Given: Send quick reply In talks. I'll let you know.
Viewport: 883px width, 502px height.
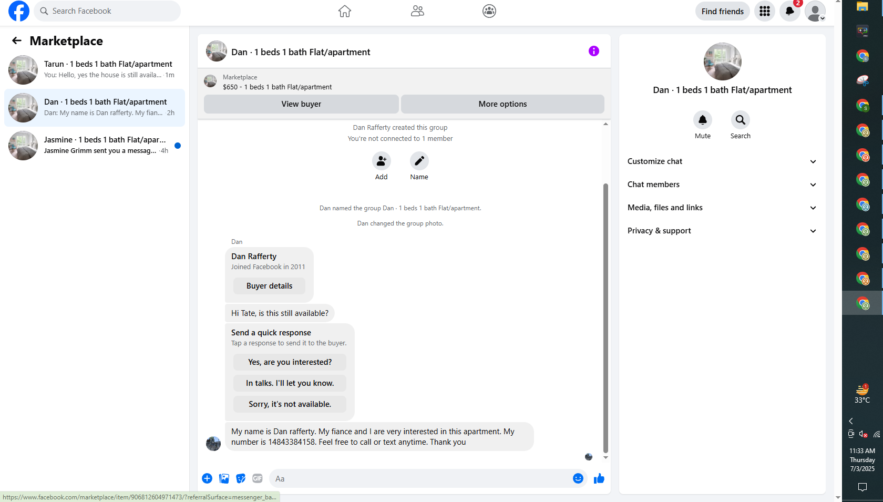Looking at the screenshot, I should click(x=290, y=383).
